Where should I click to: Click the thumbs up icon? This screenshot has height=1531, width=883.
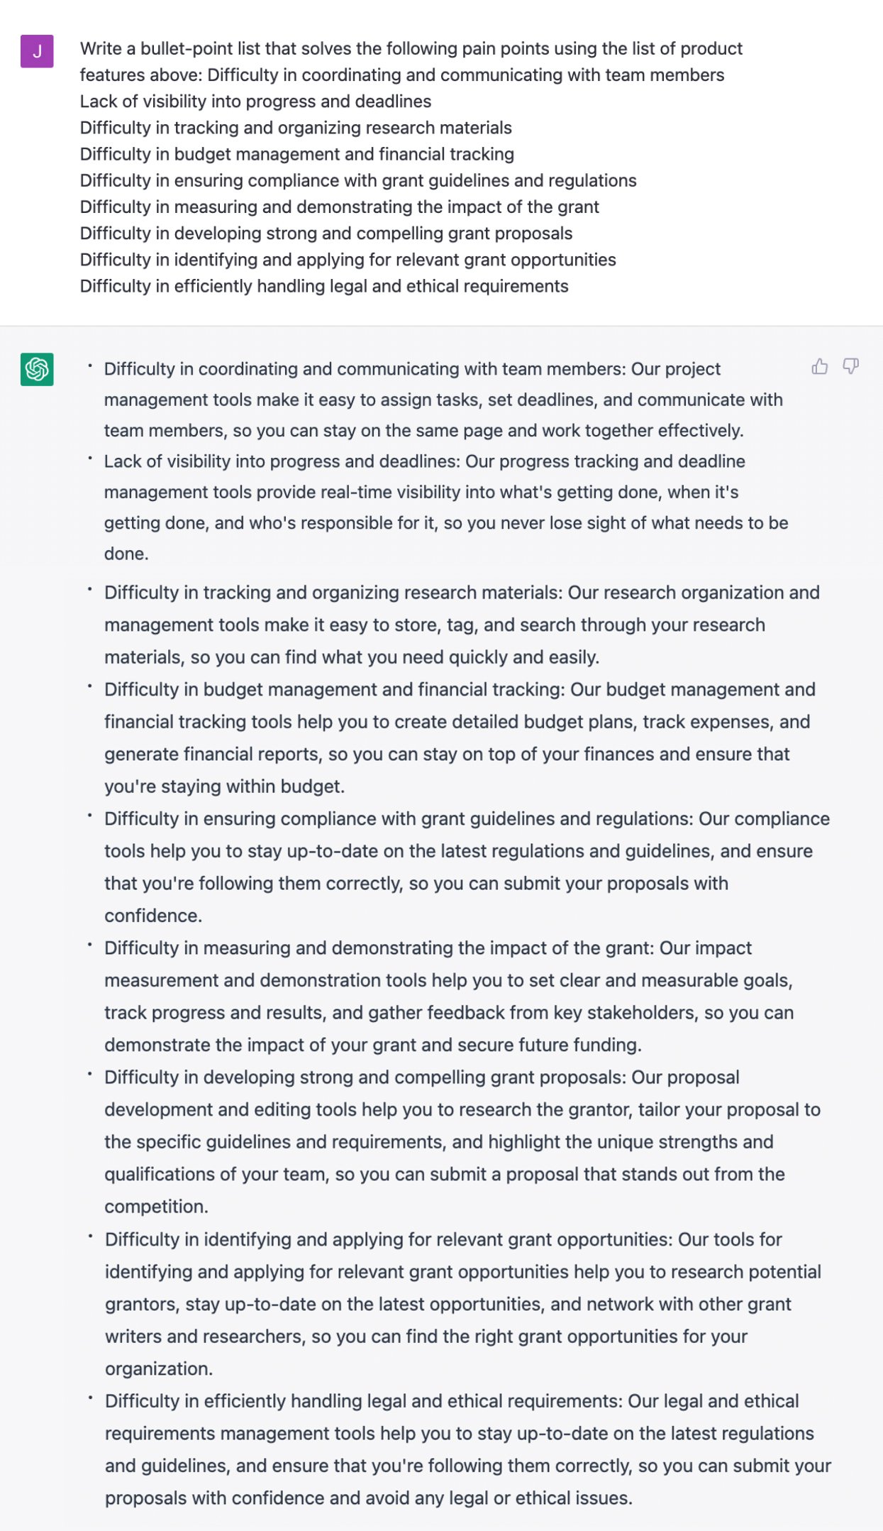(820, 366)
